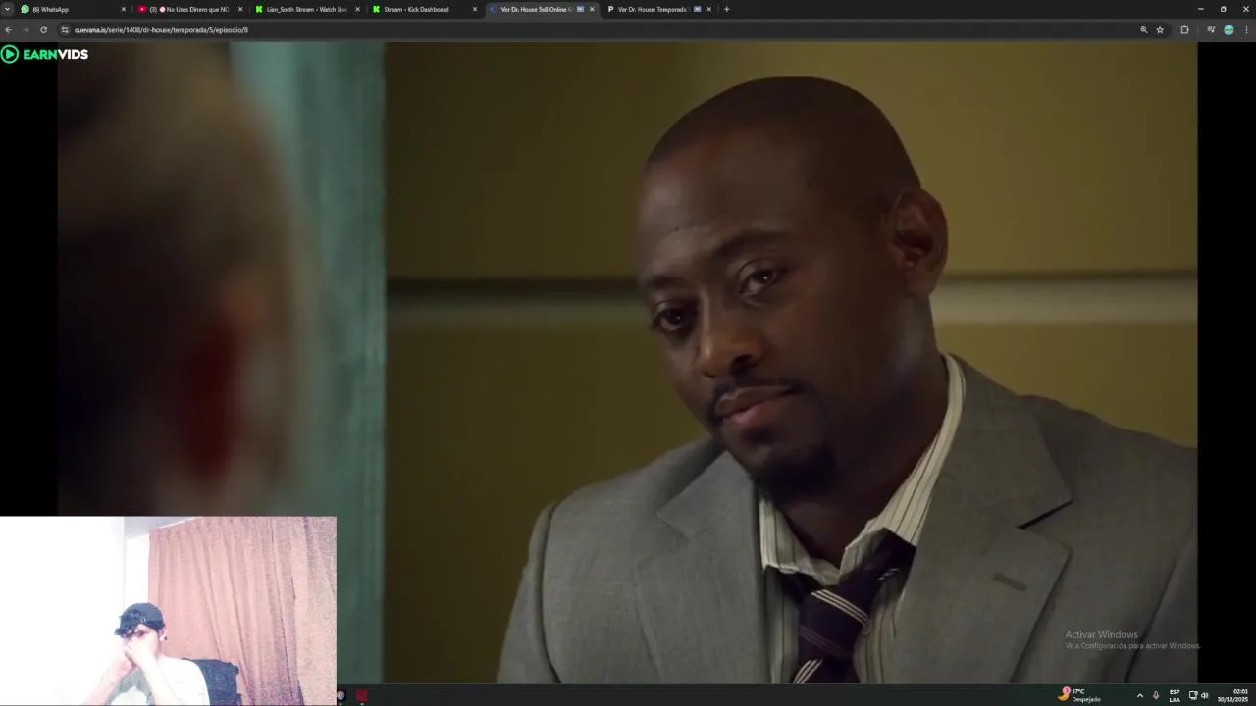Image resolution: width=1256 pixels, height=706 pixels.
Task: Close the WhatsApp tab
Action: click(x=124, y=9)
